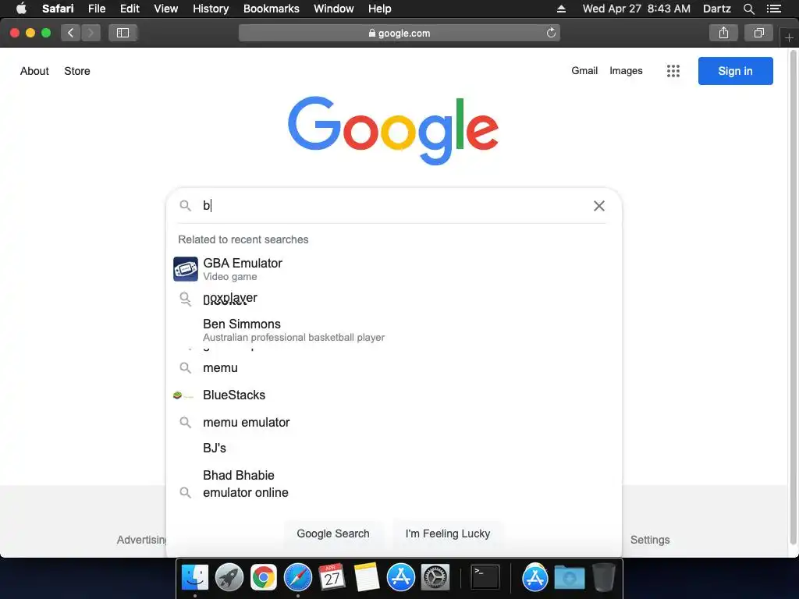The height and width of the screenshot is (599, 799).
Task: Select the memu suggestion
Action: point(392,368)
